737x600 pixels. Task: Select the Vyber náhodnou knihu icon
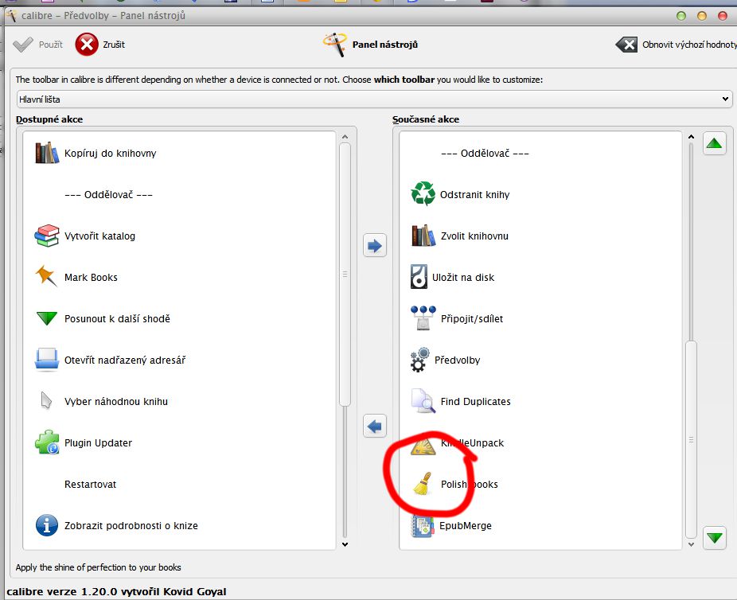(x=46, y=401)
